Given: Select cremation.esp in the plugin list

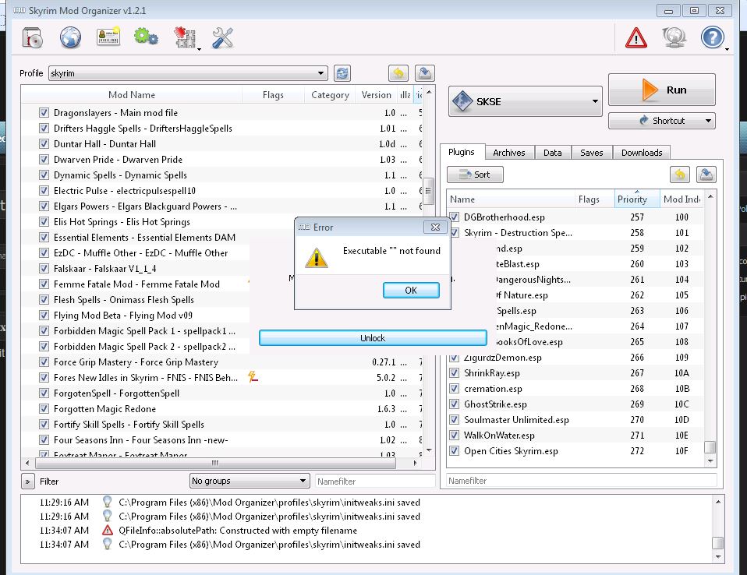Looking at the screenshot, I should coord(575,389).
